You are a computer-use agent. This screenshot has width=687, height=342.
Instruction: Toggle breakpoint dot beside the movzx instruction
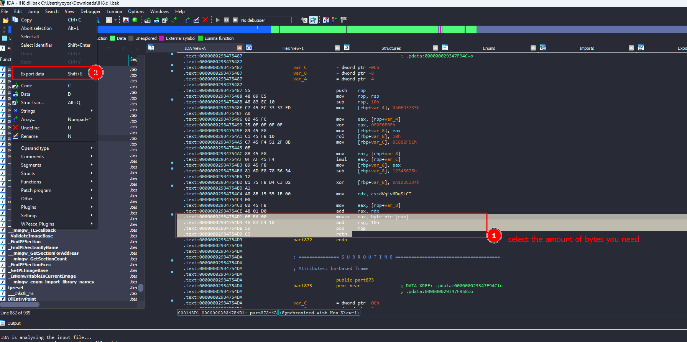[x=172, y=214]
